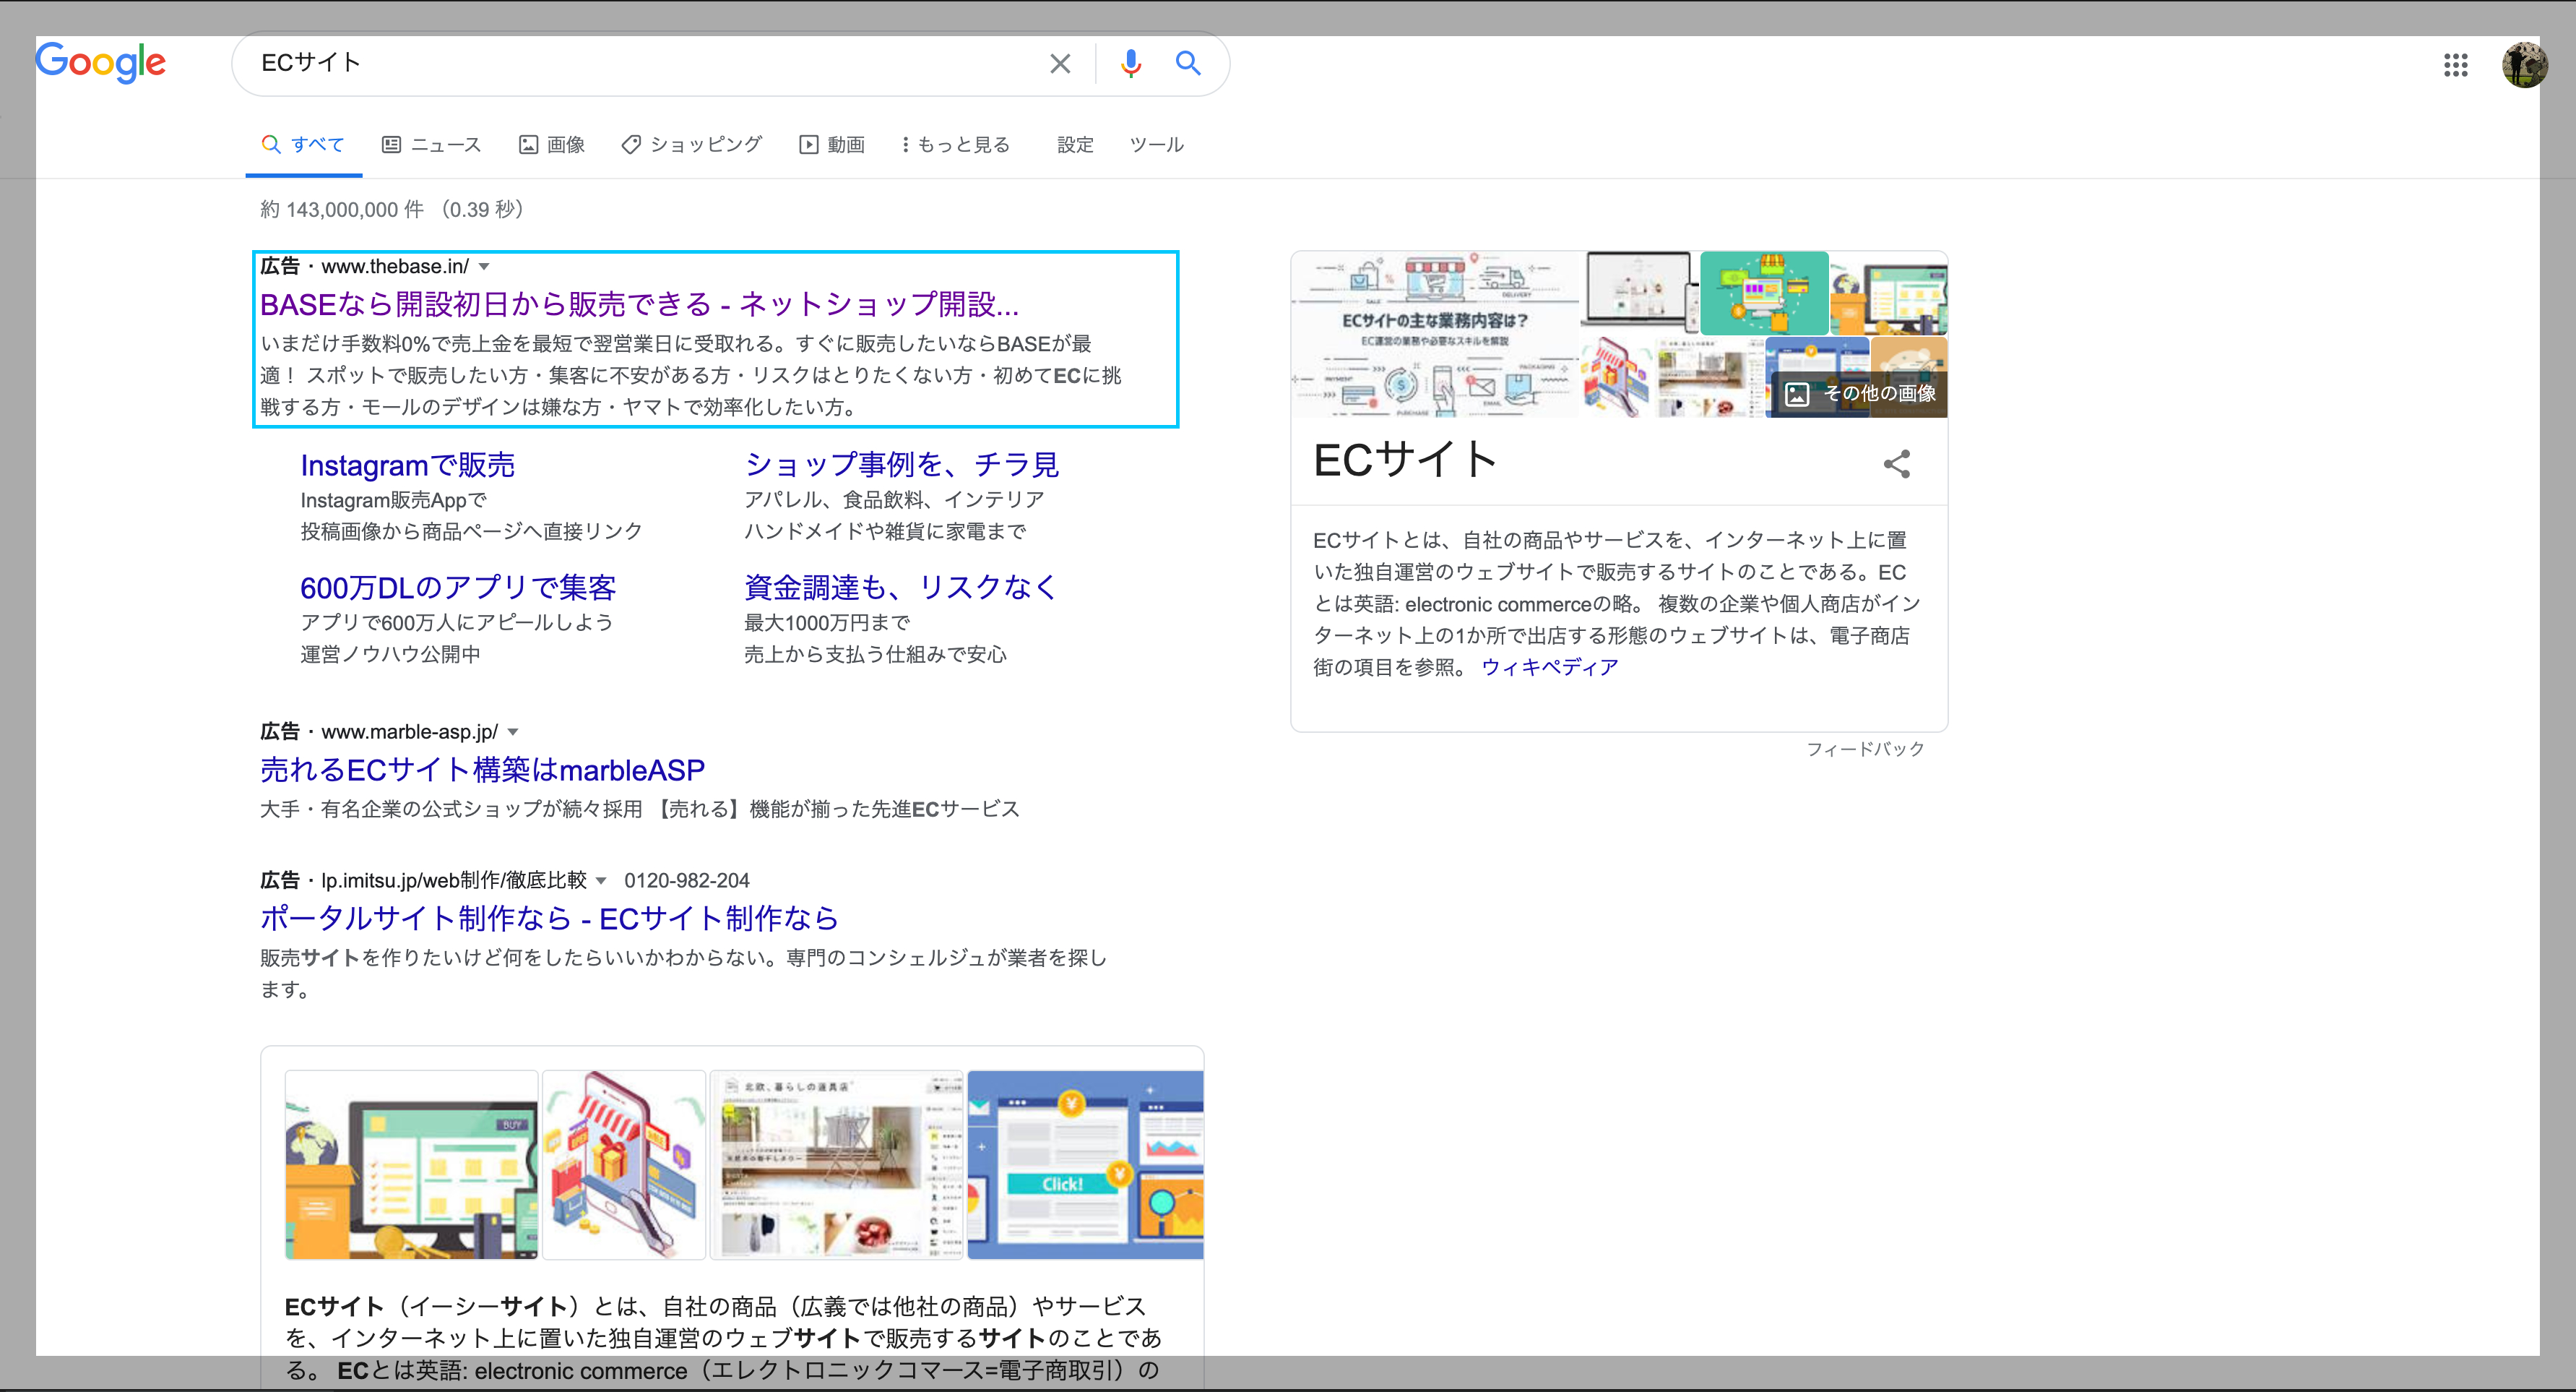Share the ECサイト knowledge panel
This screenshot has width=2576, height=1392.
pyautogui.click(x=1897, y=463)
